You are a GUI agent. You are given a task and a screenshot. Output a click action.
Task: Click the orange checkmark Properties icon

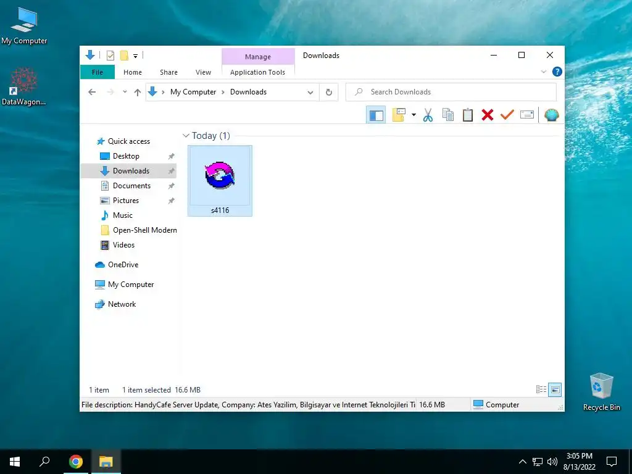[x=507, y=115]
